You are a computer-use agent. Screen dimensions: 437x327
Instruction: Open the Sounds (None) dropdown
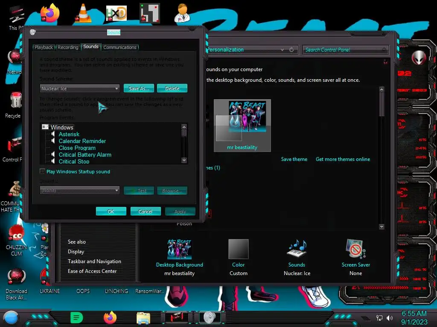(x=79, y=190)
